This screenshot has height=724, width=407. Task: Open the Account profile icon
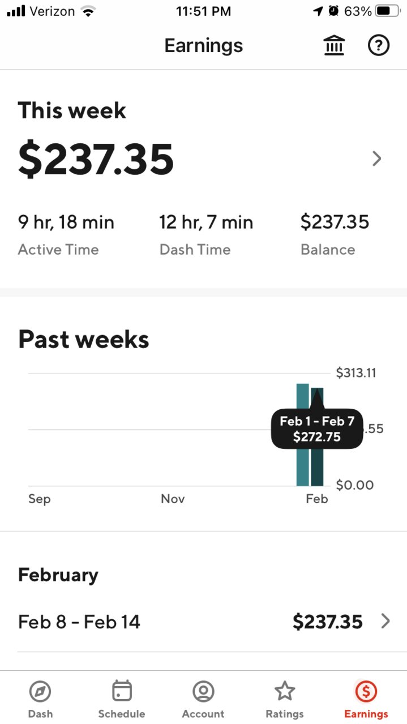(203, 691)
